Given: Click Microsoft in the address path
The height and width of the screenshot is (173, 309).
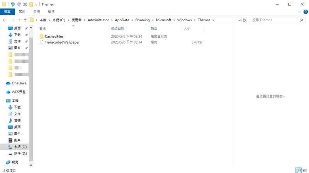Looking at the screenshot, I should (x=163, y=20).
